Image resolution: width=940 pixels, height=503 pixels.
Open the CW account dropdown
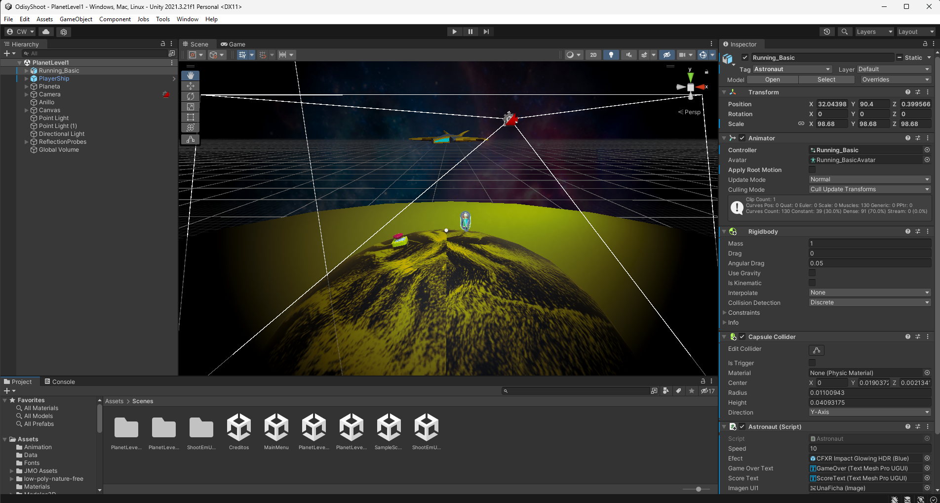click(21, 32)
